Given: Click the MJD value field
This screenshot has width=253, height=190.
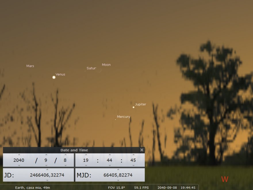Looking at the screenshot, I should click(118, 175).
